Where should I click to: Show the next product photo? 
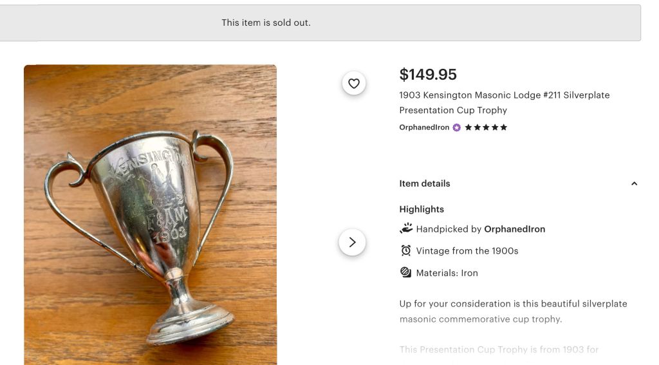(352, 242)
